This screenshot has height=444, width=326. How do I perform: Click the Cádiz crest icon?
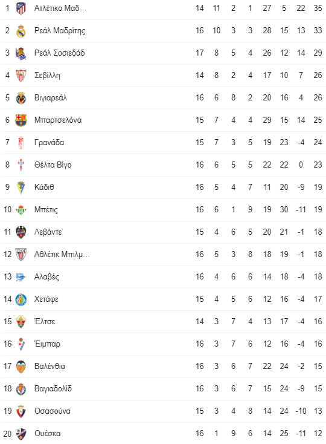21,187
